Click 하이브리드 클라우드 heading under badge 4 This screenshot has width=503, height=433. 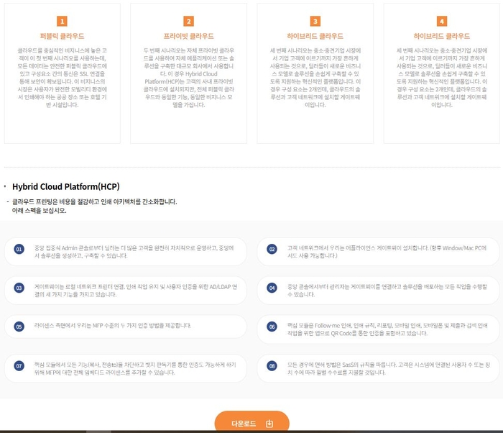tap(442, 36)
